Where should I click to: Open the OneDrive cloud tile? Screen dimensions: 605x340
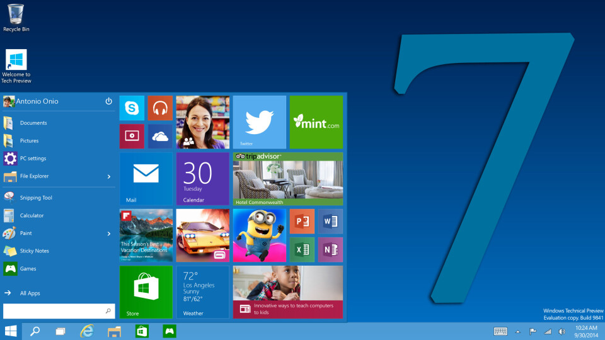pos(160,136)
